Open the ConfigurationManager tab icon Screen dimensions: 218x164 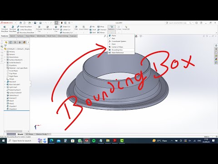point(15,42)
